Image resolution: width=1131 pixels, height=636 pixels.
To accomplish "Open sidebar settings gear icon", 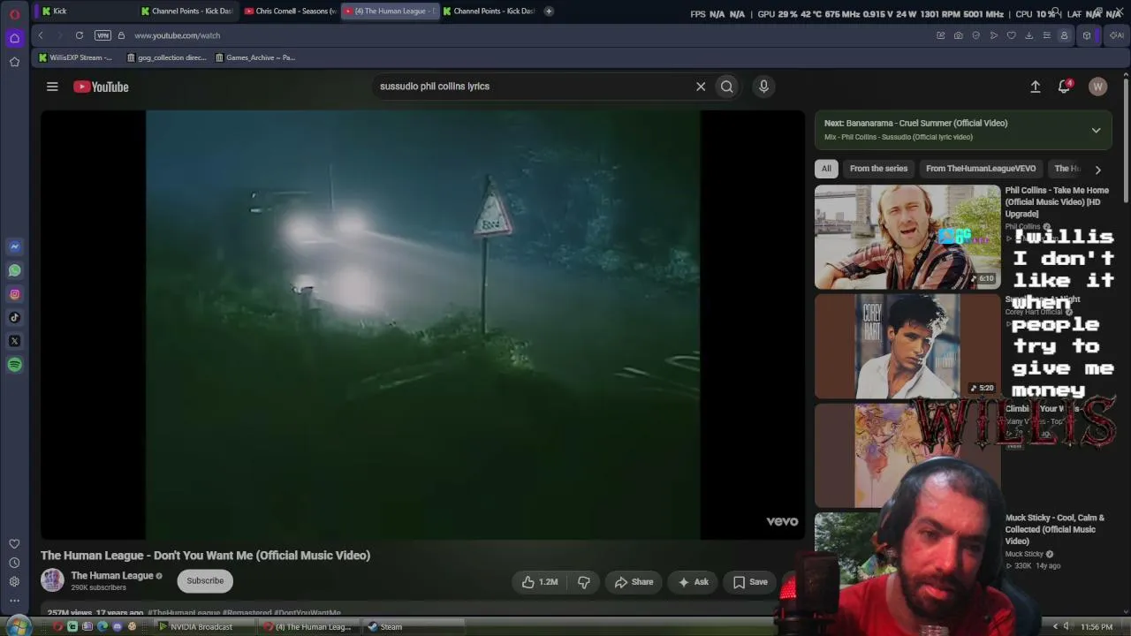I will (14, 581).
